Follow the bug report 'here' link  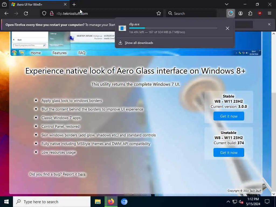click(82, 174)
